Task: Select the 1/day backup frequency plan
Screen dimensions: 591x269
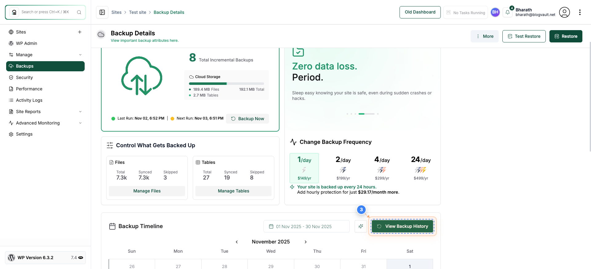Action: (x=304, y=168)
